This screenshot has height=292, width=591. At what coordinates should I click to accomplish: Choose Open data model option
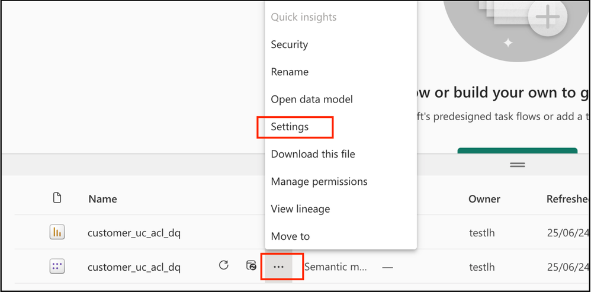pyautogui.click(x=311, y=100)
